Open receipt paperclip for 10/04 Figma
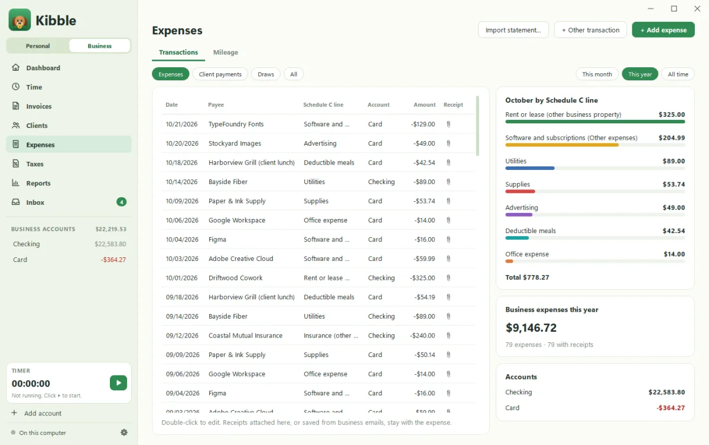This screenshot has height=445, width=709. point(448,240)
